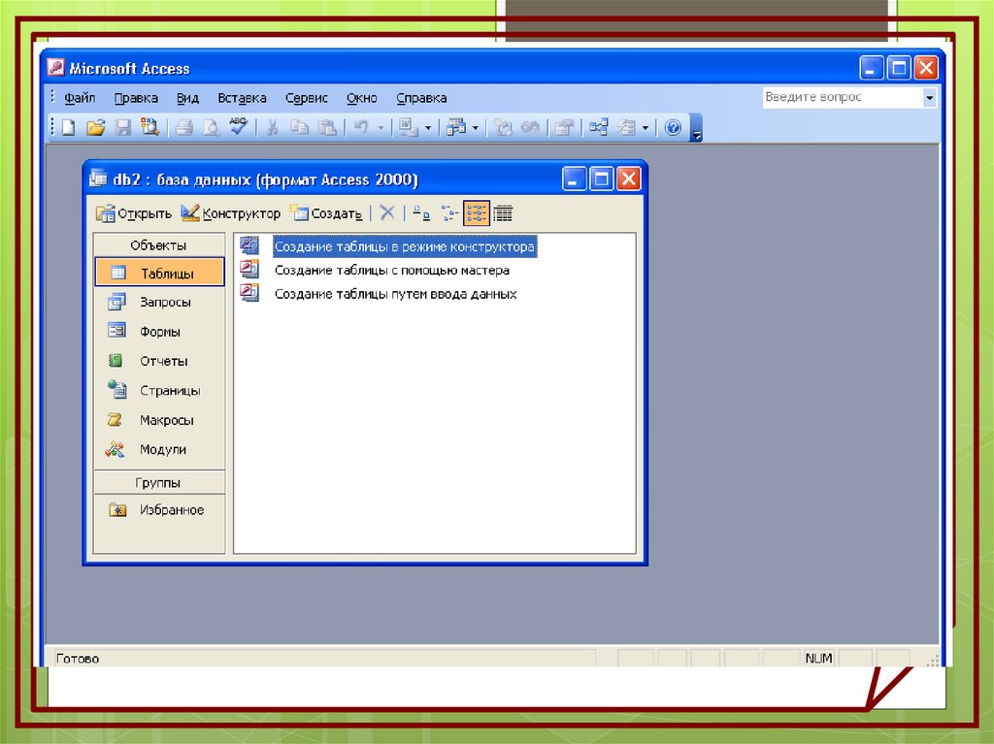
Task: Click the Code icon on main toolbar
Action: click(503, 128)
